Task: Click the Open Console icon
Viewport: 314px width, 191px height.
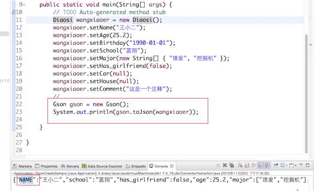Action: click(292, 166)
